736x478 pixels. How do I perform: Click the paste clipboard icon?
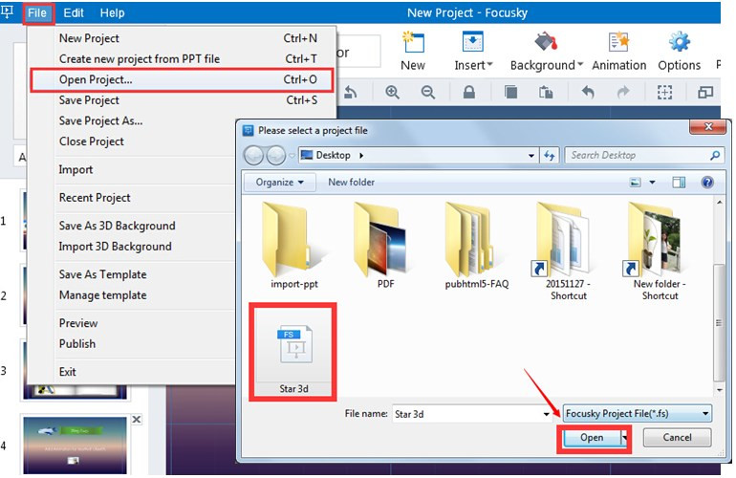tap(546, 92)
